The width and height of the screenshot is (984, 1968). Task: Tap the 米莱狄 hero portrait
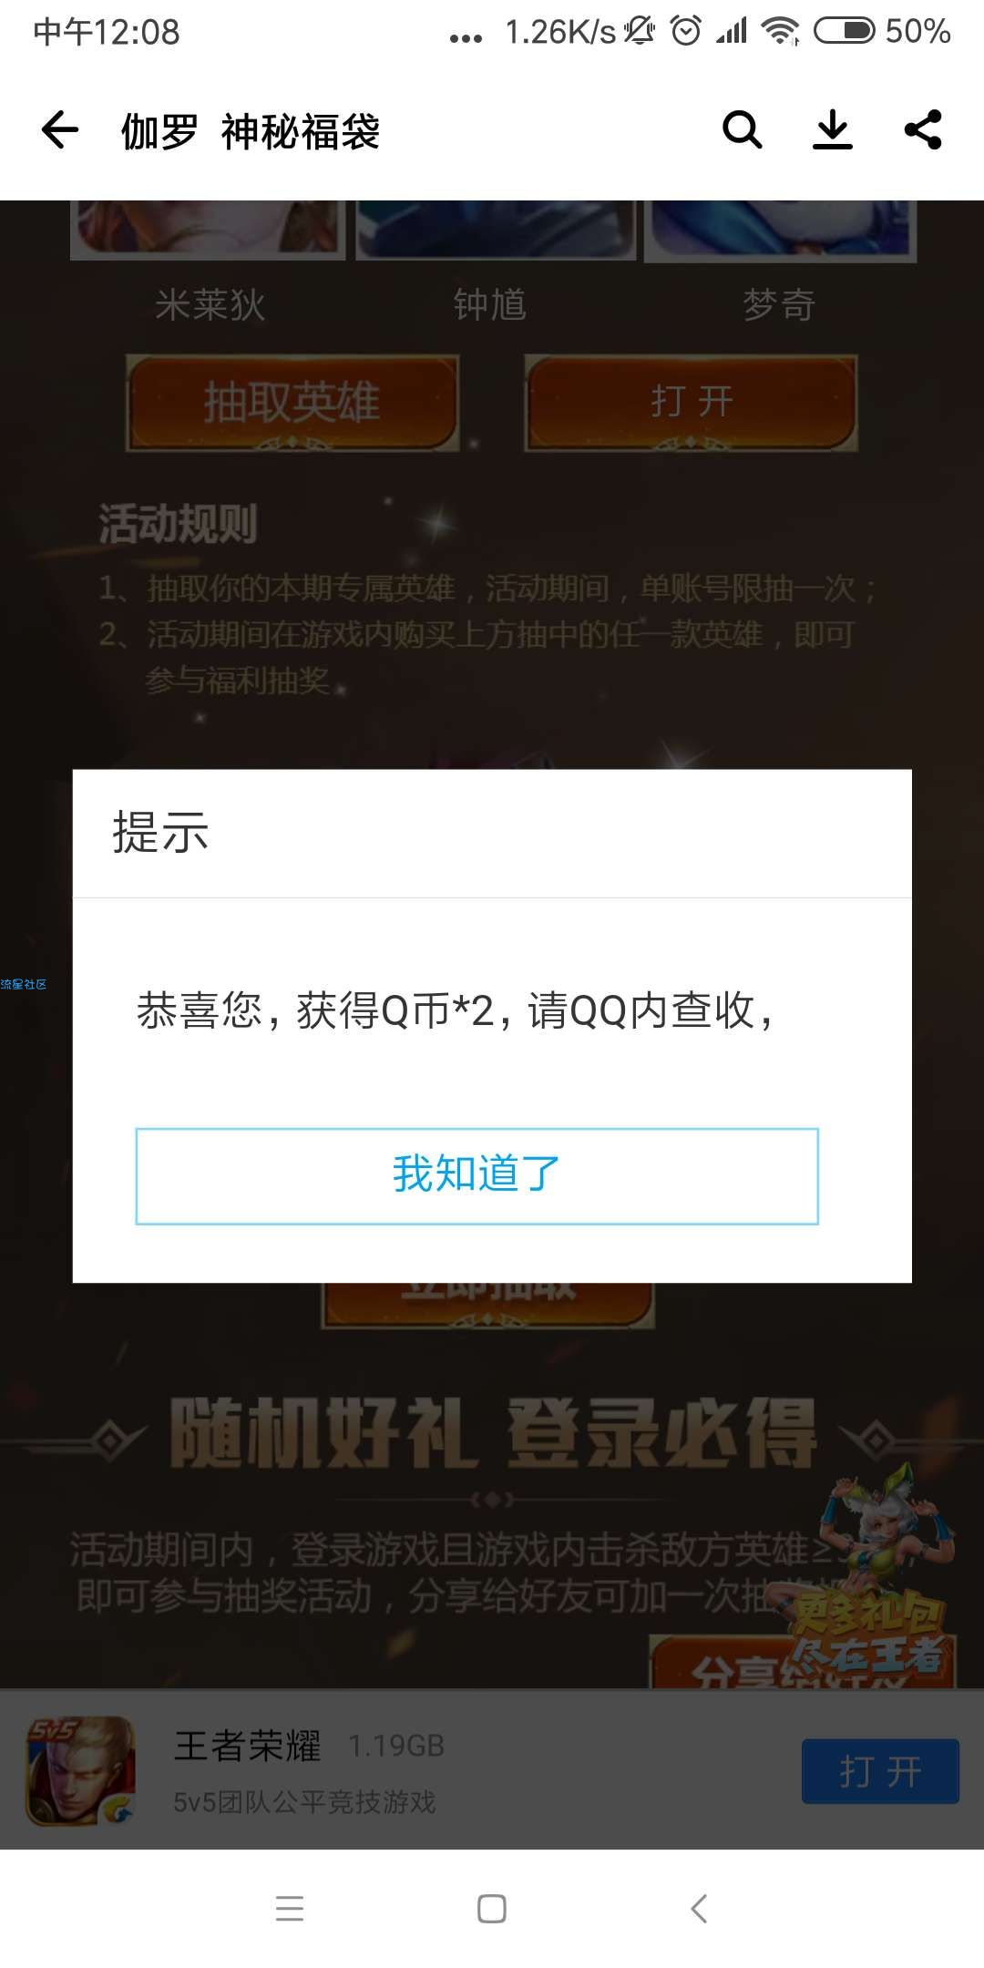click(209, 231)
